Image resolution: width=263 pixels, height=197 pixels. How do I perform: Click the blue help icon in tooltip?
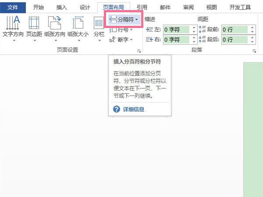116,109
